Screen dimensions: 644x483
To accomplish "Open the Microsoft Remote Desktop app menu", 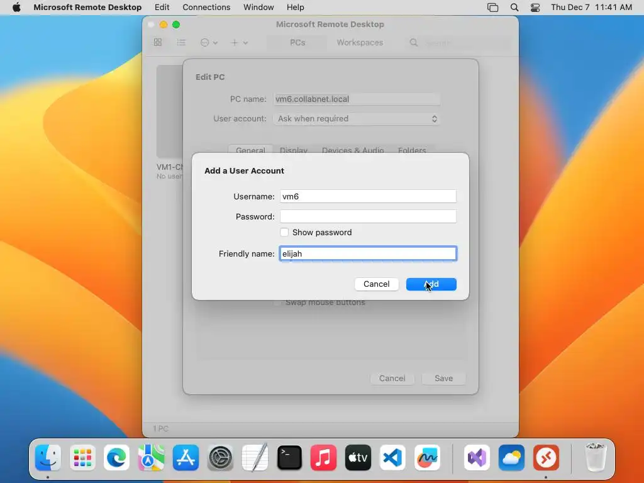I will [x=87, y=7].
